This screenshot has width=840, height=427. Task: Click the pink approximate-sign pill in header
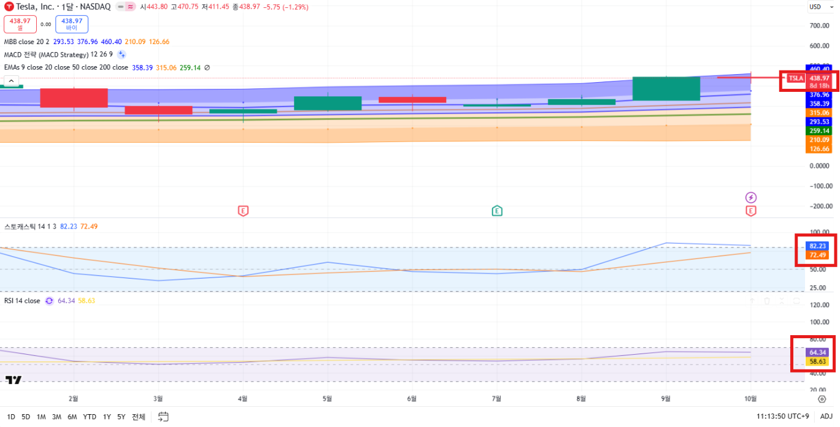[x=130, y=7]
